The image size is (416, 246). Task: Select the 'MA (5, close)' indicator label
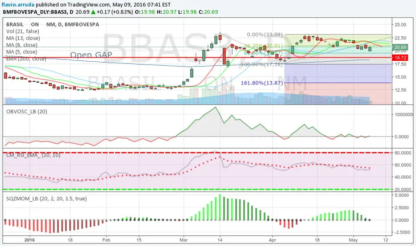pos(22,52)
